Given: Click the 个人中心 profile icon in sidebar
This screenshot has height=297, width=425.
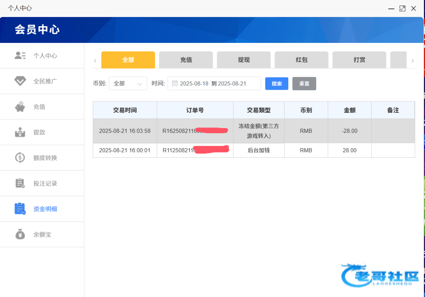Looking at the screenshot, I should click(20, 56).
